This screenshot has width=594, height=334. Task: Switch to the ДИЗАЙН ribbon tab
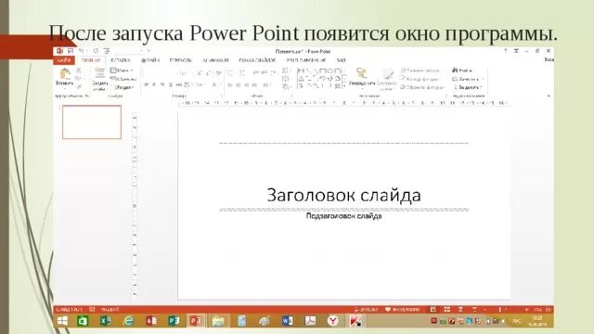click(150, 60)
